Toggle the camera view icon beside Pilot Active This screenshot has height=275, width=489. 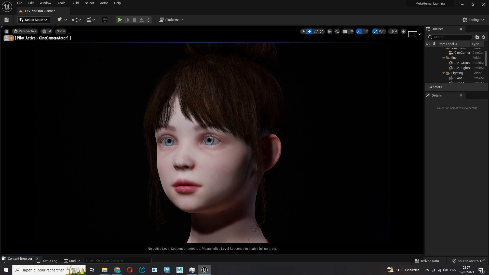point(11,38)
